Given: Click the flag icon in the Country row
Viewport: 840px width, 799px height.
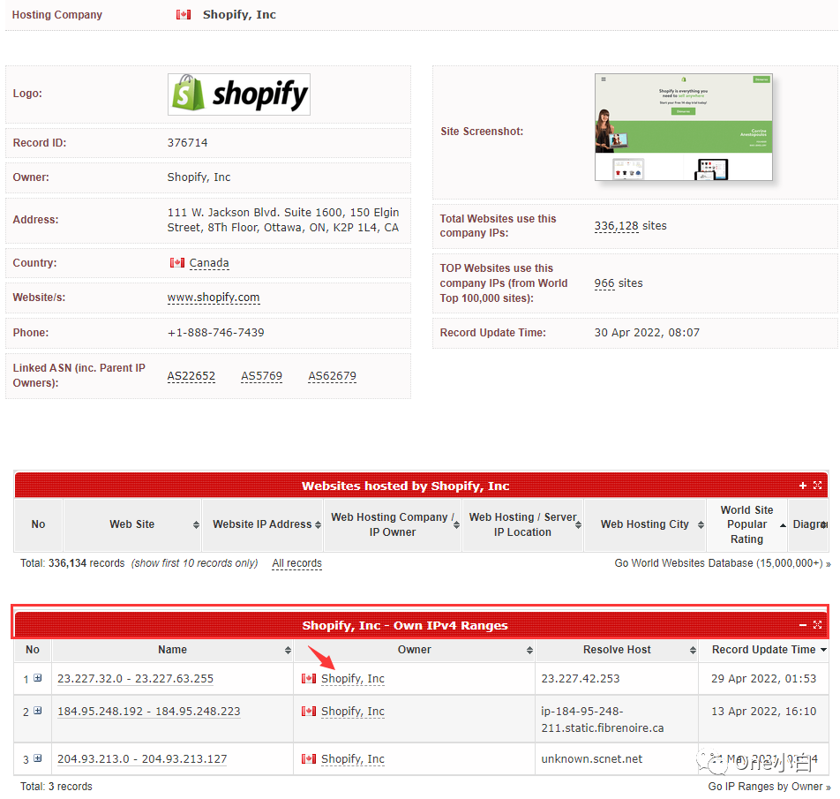Looking at the screenshot, I should click(177, 262).
